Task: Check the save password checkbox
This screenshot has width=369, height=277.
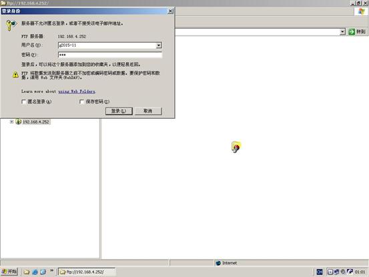Action: click(81, 101)
